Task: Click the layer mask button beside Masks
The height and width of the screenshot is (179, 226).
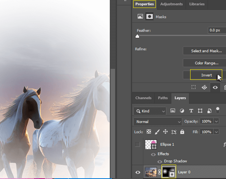Action: pos(149,17)
